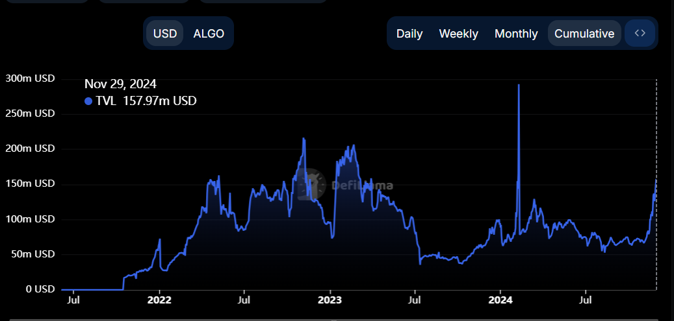Click the 0 USD axis label
The width and height of the screenshot is (674, 321).
pos(40,289)
